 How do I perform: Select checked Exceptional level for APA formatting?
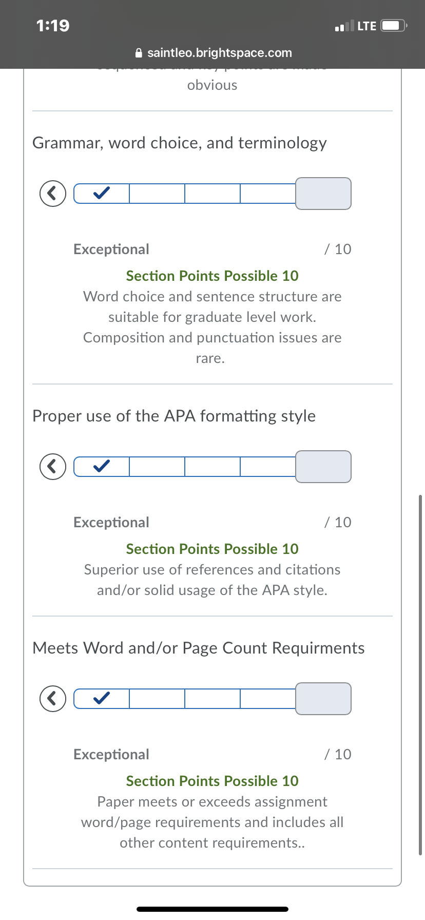tap(102, 467)
